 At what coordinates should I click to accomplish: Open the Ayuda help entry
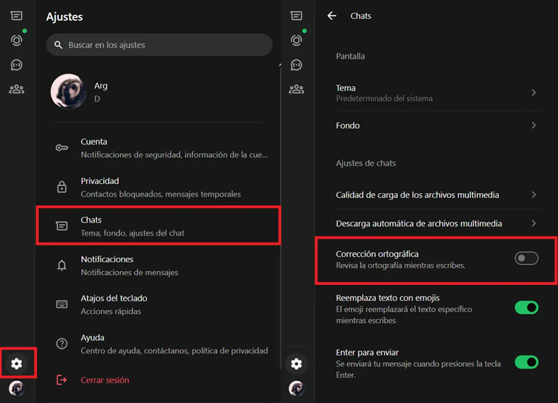(158, 344)
